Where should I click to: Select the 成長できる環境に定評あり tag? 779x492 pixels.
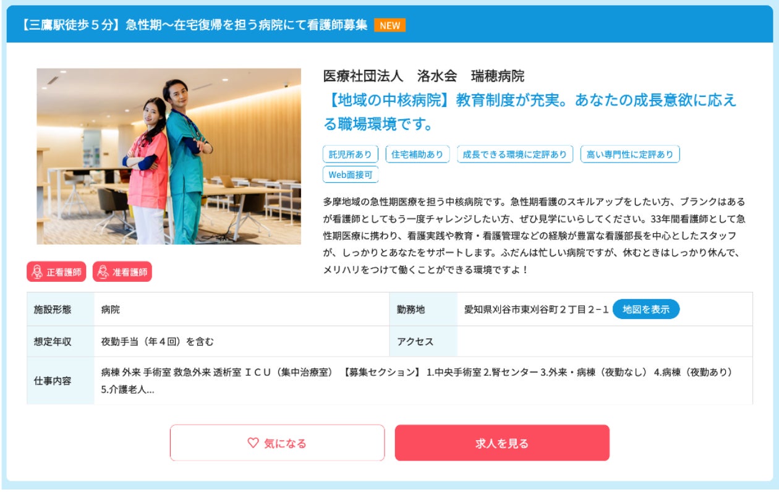[x=515, y=154]
